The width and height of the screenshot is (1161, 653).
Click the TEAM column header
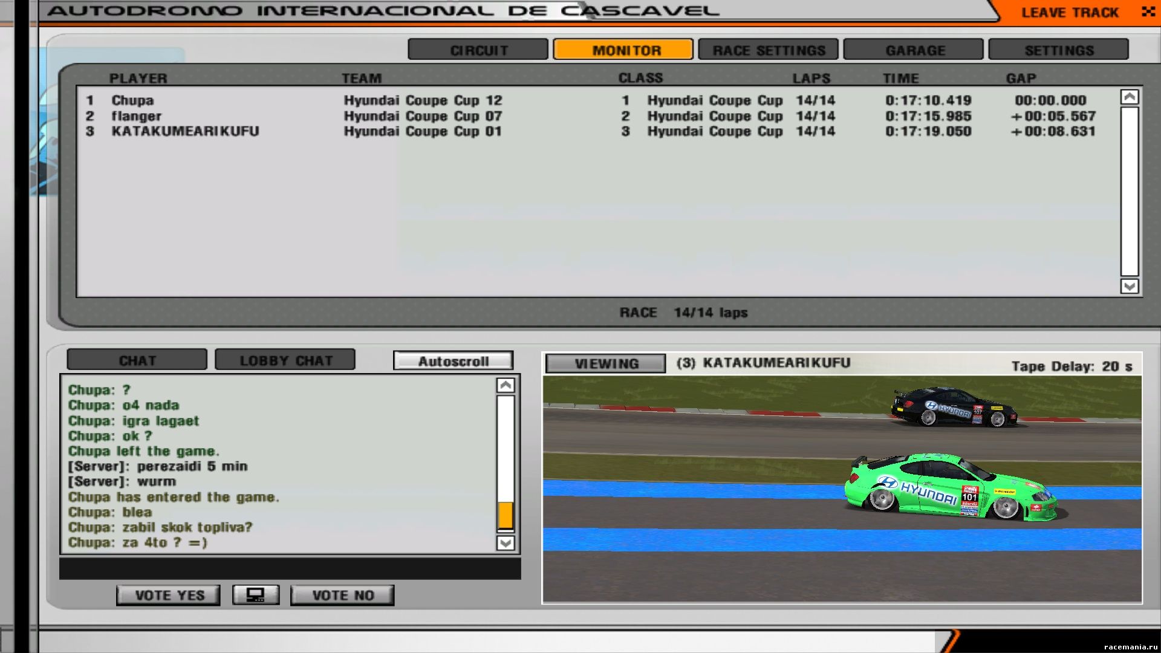coord(362,78)
